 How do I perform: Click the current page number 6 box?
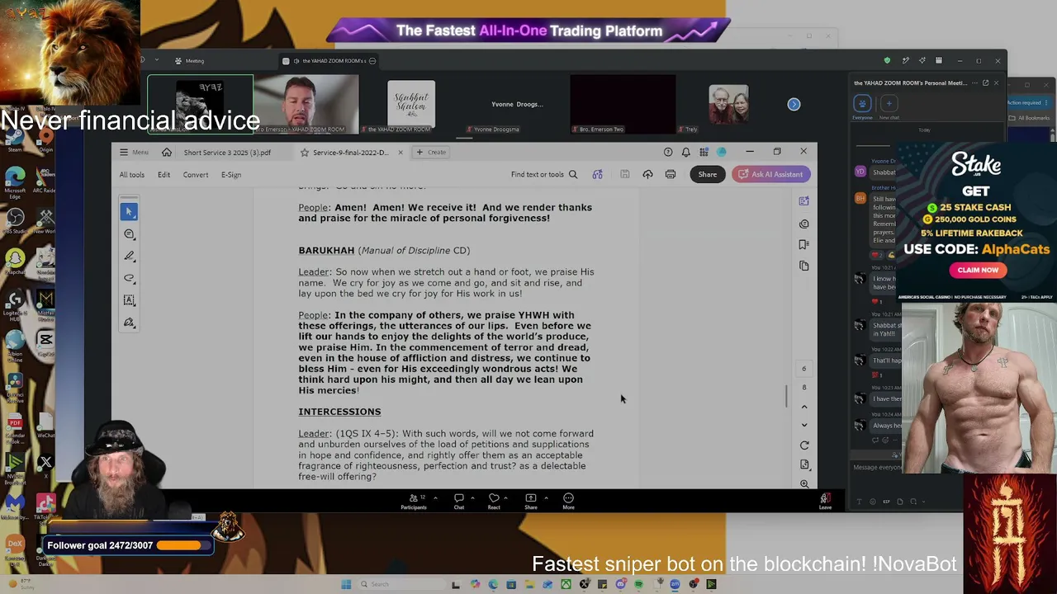point(804,369)
